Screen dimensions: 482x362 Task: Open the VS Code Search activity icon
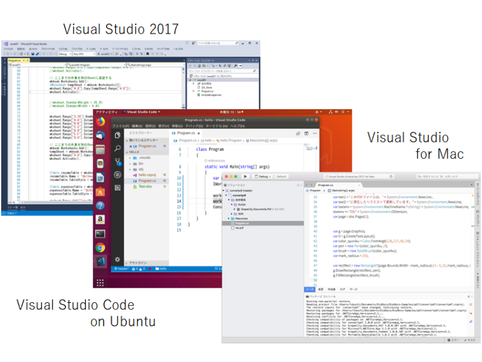click(117, 148)
